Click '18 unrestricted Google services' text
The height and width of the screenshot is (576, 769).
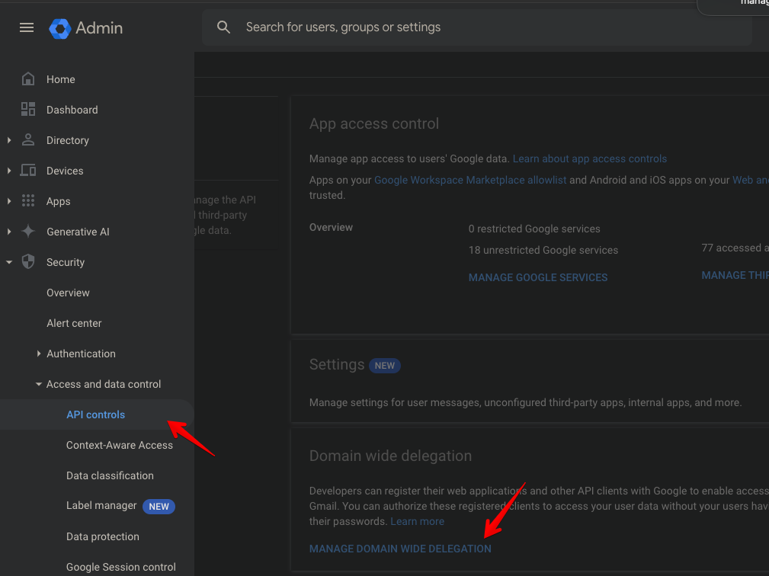[543, 250]
